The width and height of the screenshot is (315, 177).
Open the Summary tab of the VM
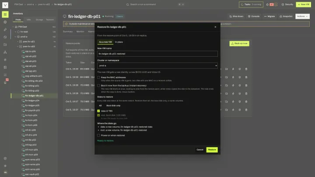click(68, 31)
